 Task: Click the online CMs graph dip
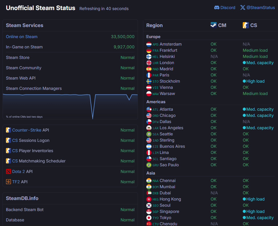(x=93, y=114)
